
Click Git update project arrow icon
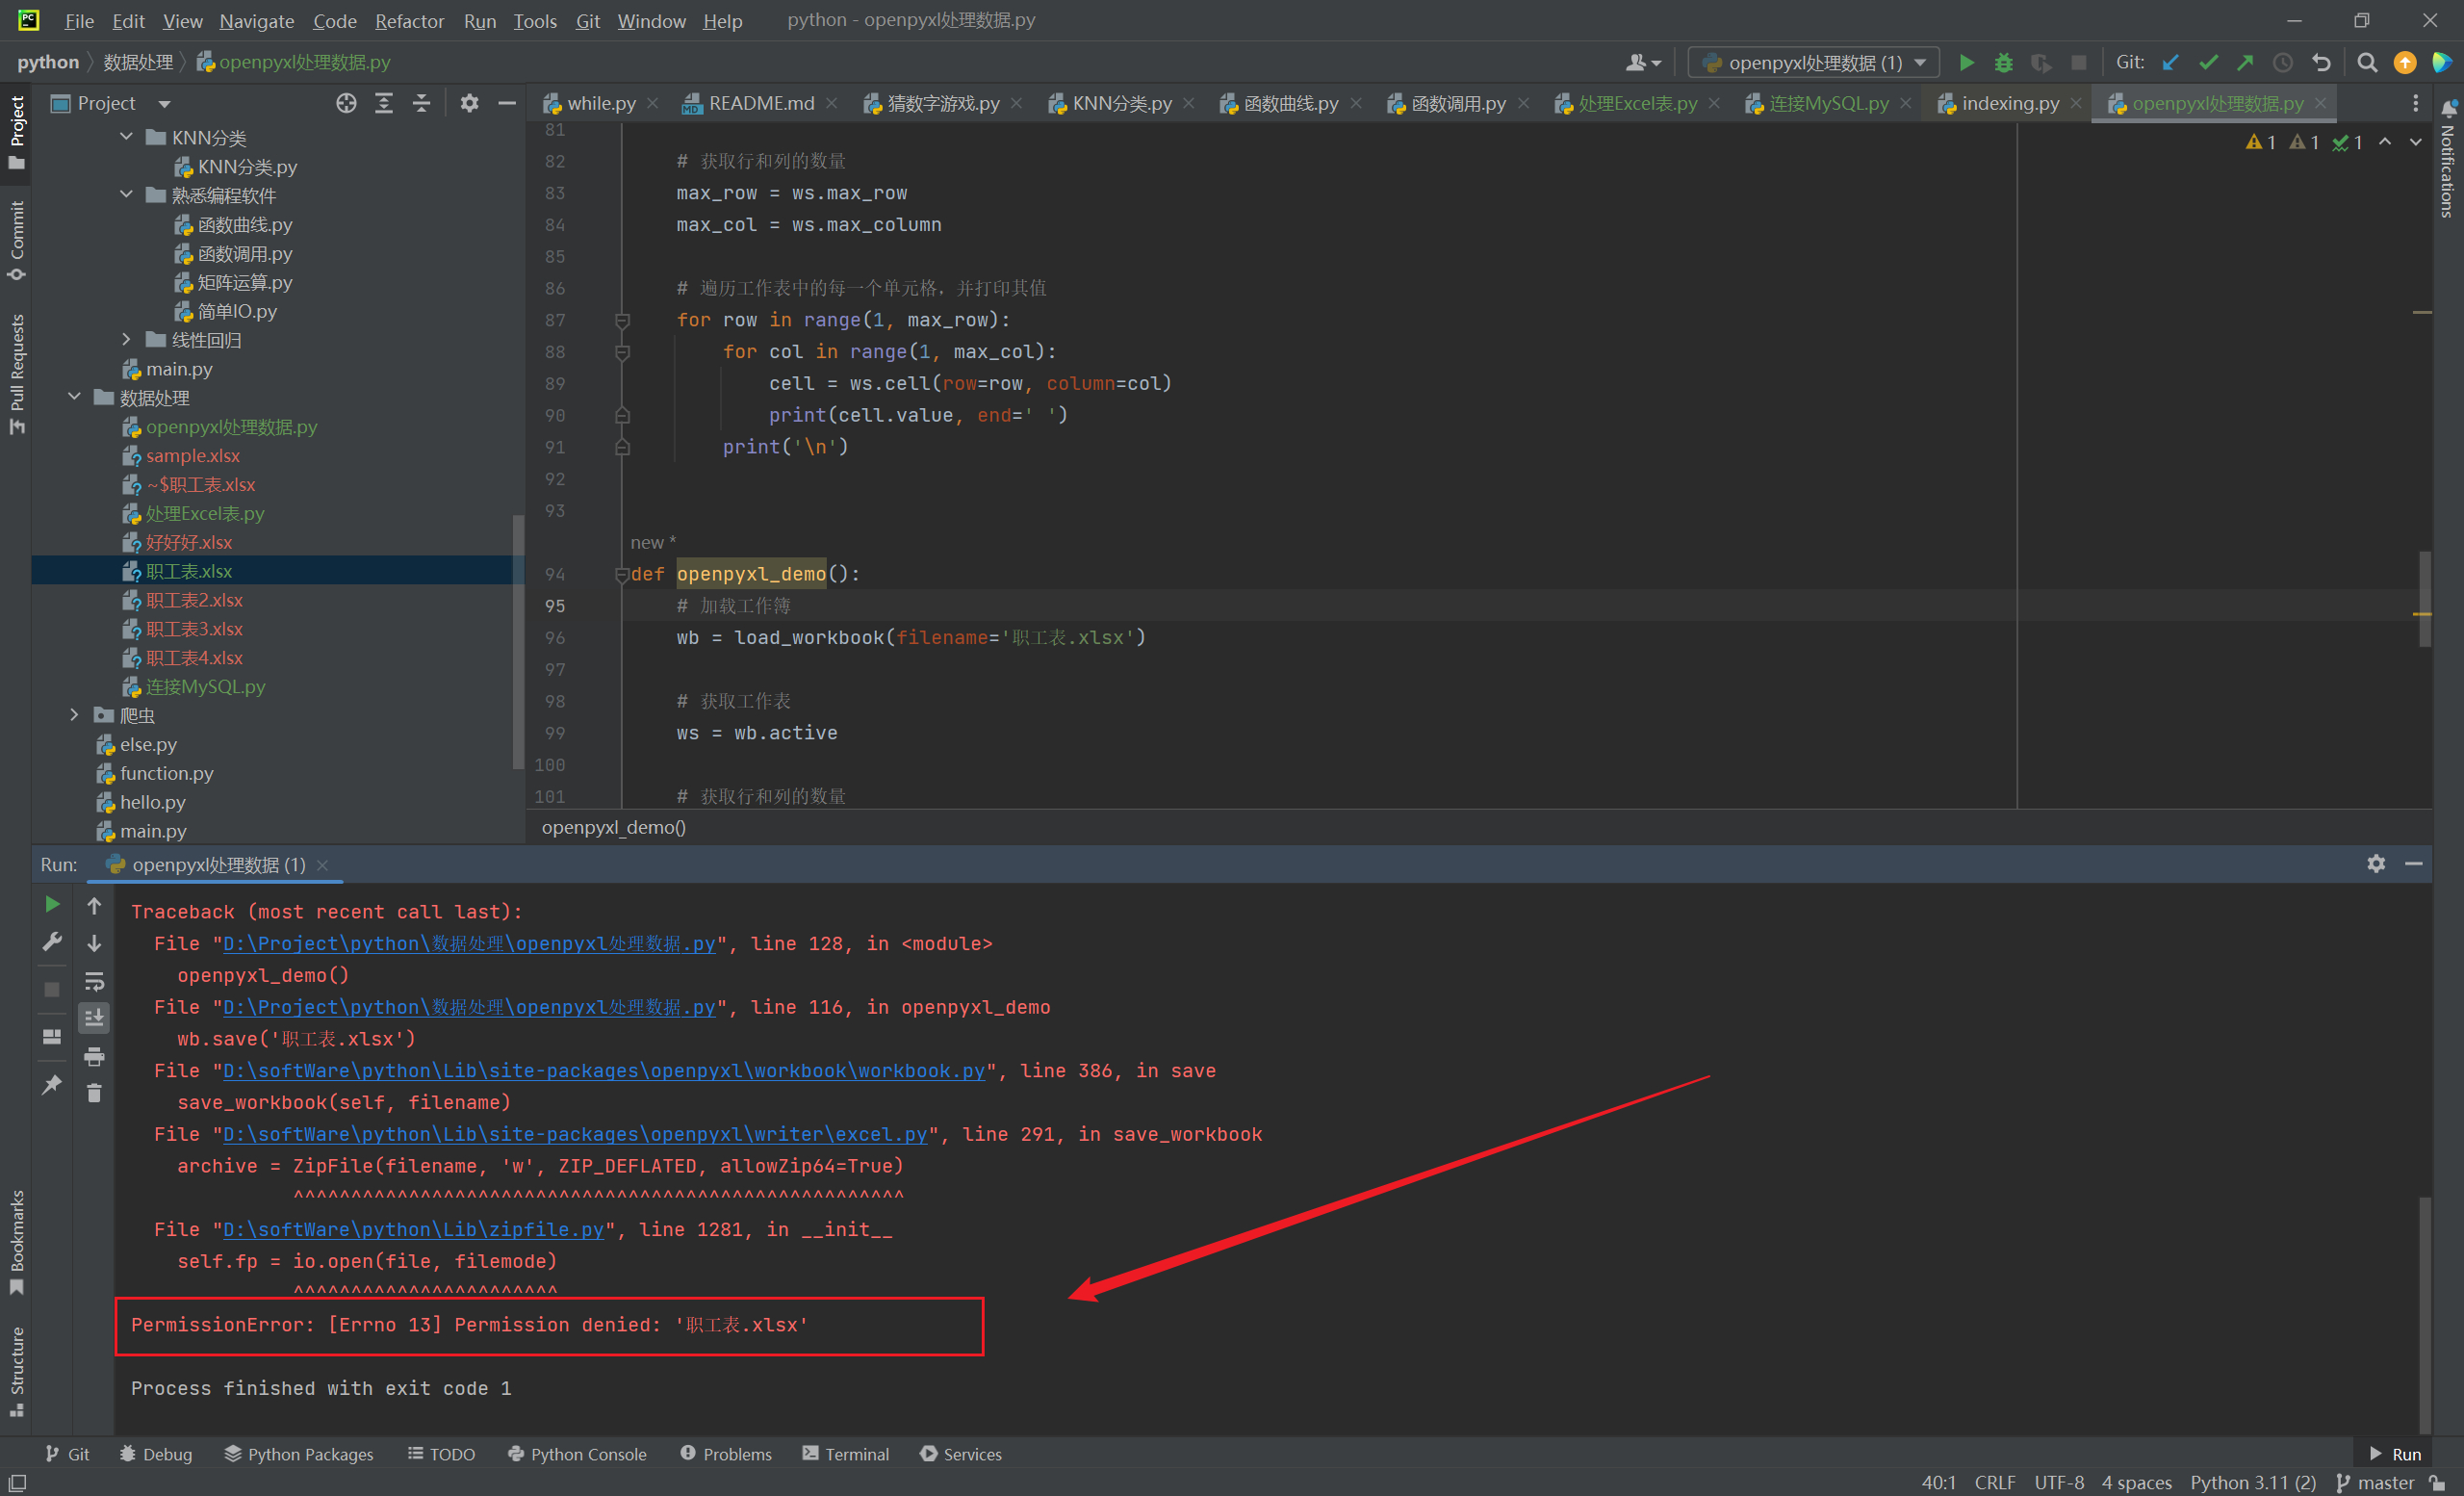click(2170, 62)
